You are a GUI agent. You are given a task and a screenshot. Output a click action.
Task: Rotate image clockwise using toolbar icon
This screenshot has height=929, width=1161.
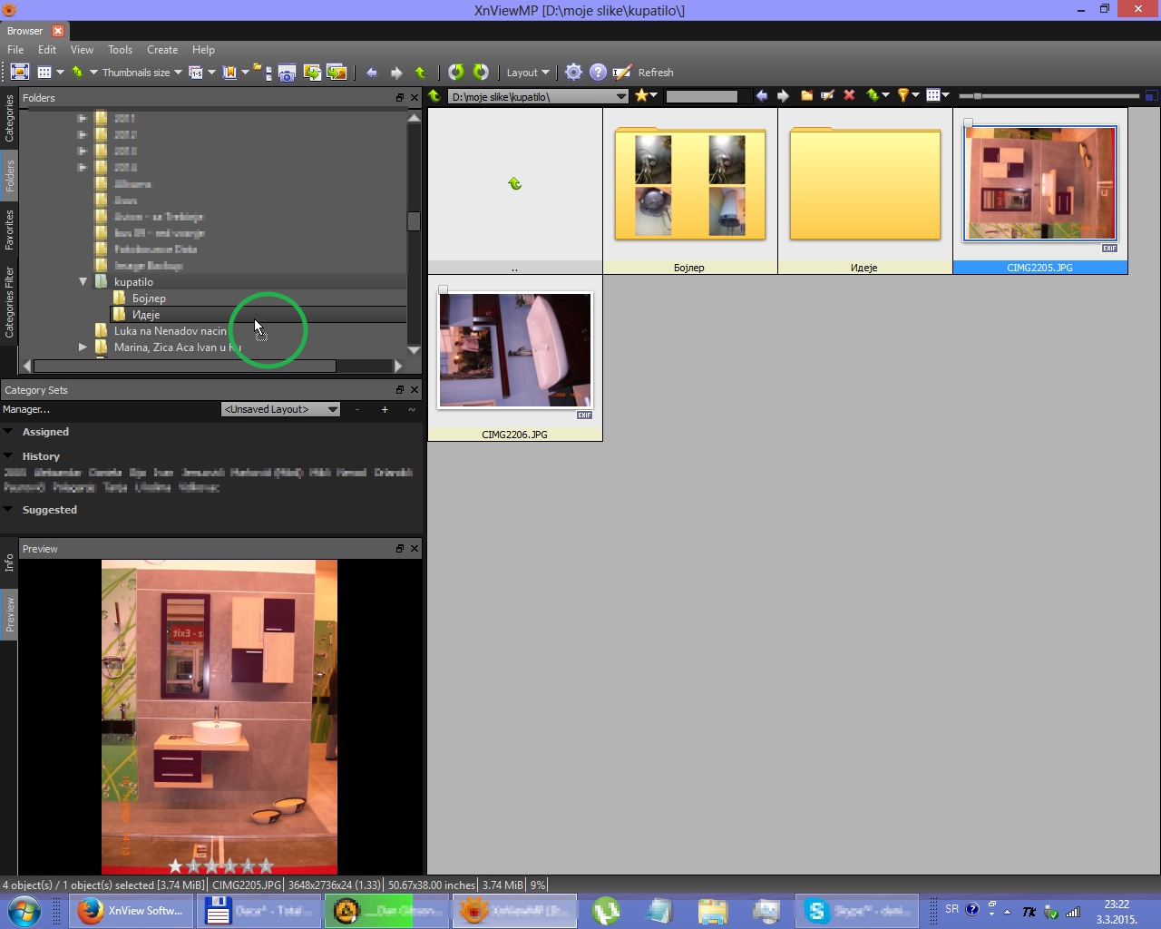(x=481, y=72)
